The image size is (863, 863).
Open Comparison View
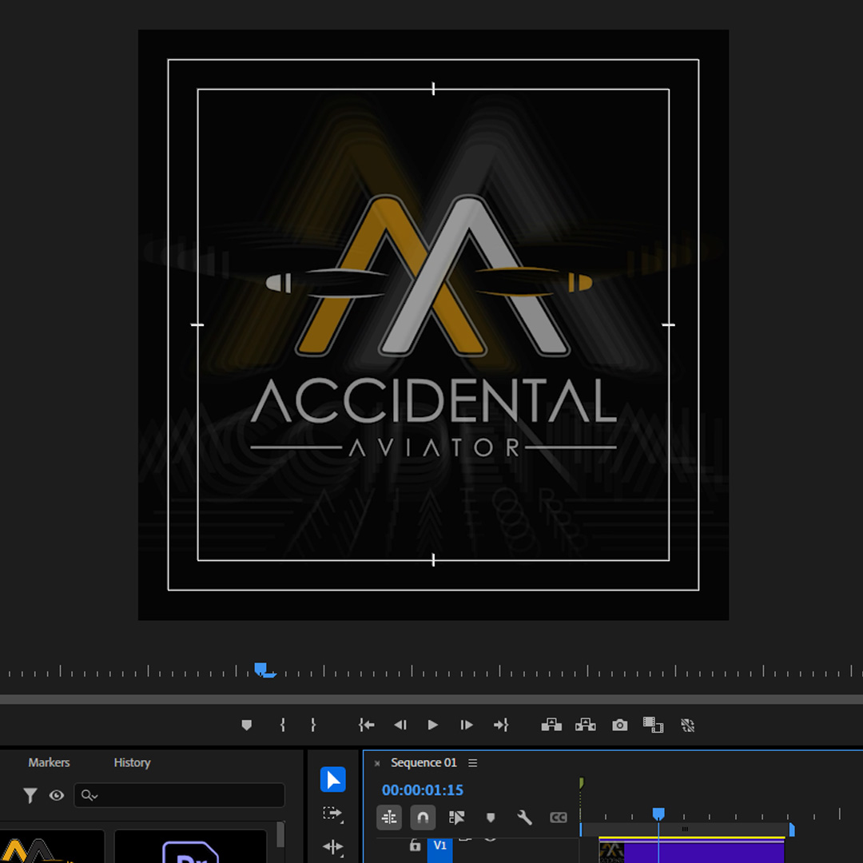(654, 725)
